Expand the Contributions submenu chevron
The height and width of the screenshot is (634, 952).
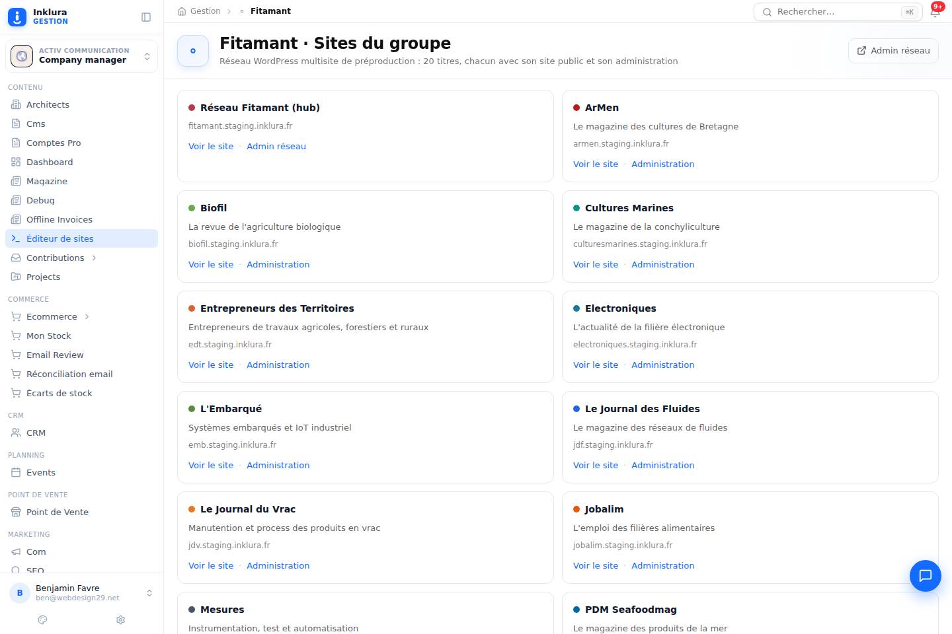pos(94,258)
